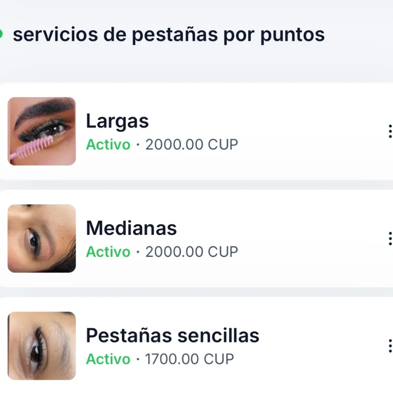Click the 2000.00 CUP price of Medianas
Image resolution: width=393 pixels, height=393 pixels.
192,252
